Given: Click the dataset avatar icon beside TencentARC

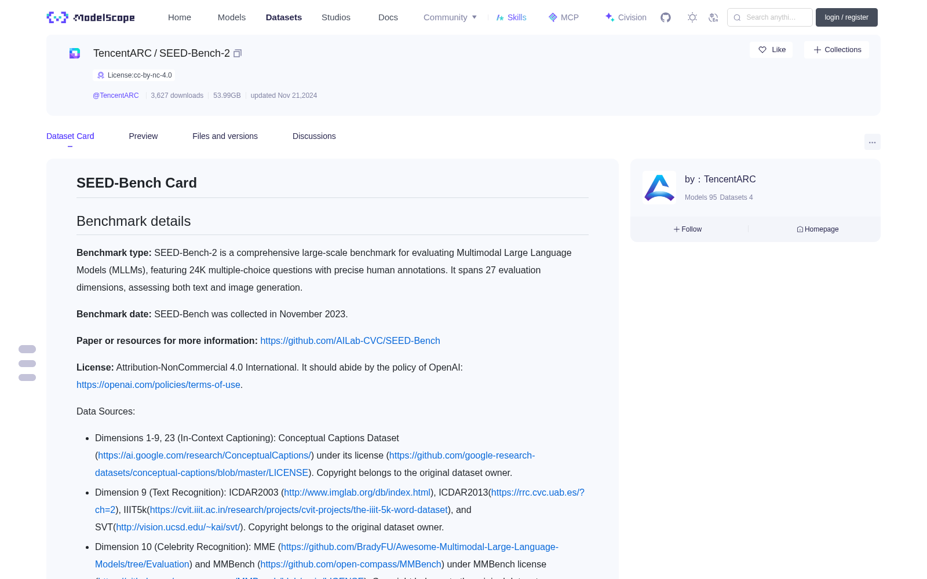Looking at the screenshot, I should pyautogui.click(x=75, y=53).
